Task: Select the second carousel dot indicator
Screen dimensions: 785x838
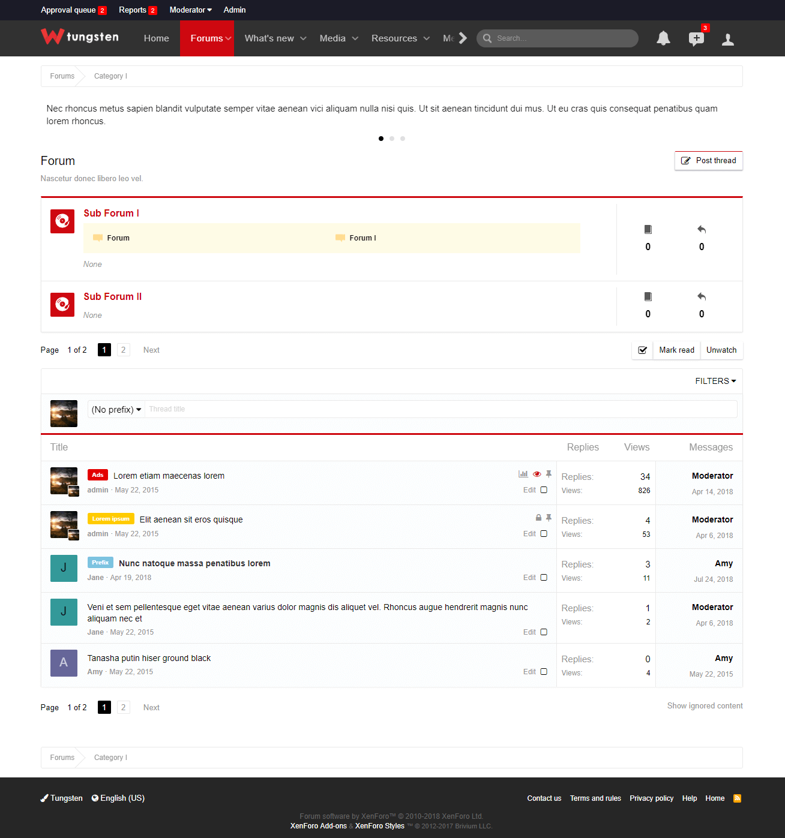Action: (x=392, y=139)
